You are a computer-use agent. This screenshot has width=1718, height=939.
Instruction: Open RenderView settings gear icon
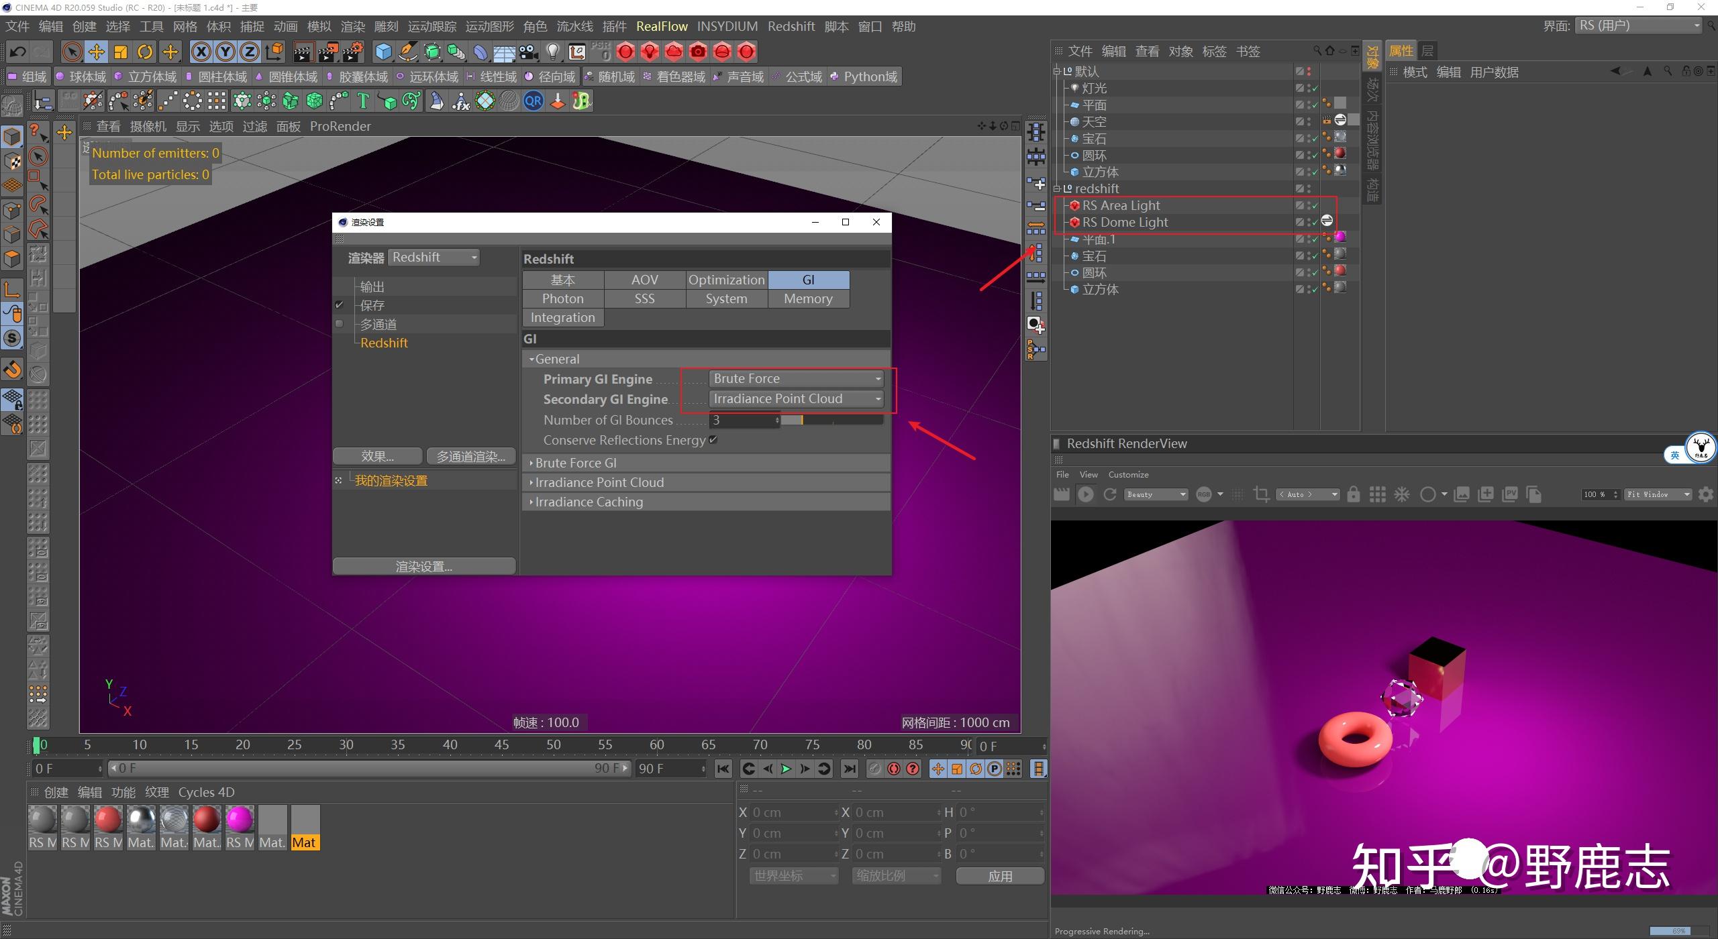pyautogui.click(x=1705, y=494)
